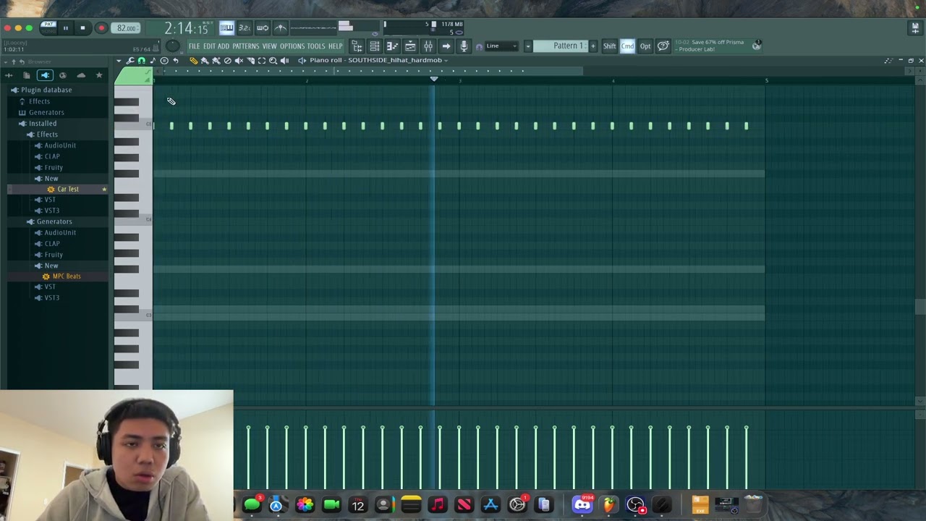Select the Car Test plugin entry

pyautogui.click(x=68, y=189)
